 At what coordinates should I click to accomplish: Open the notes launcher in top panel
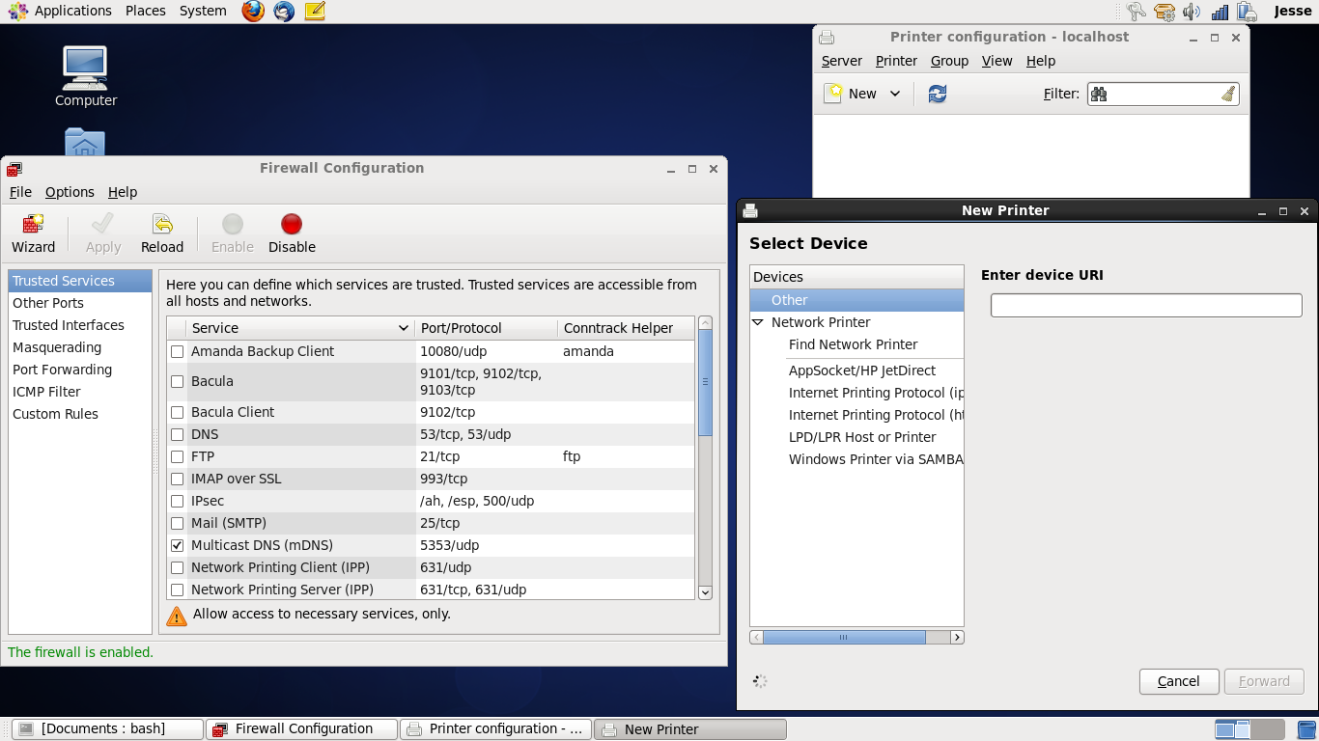coord(315,12)
